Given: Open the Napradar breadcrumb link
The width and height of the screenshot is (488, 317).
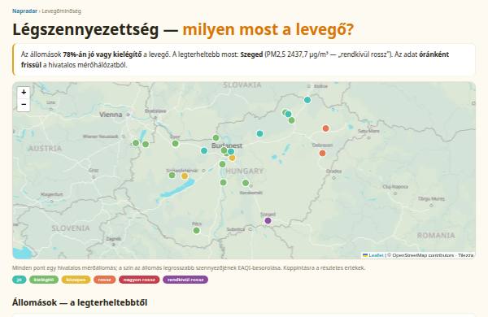Looking at the screenshot, I should click(x=24, y=11).
